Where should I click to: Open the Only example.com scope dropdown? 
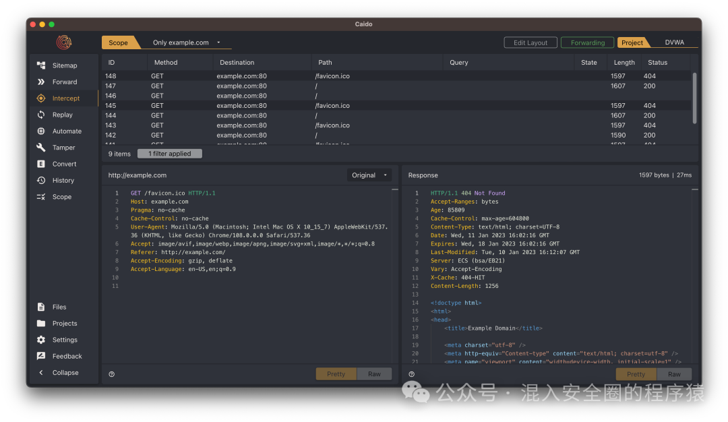coord(187,42)
